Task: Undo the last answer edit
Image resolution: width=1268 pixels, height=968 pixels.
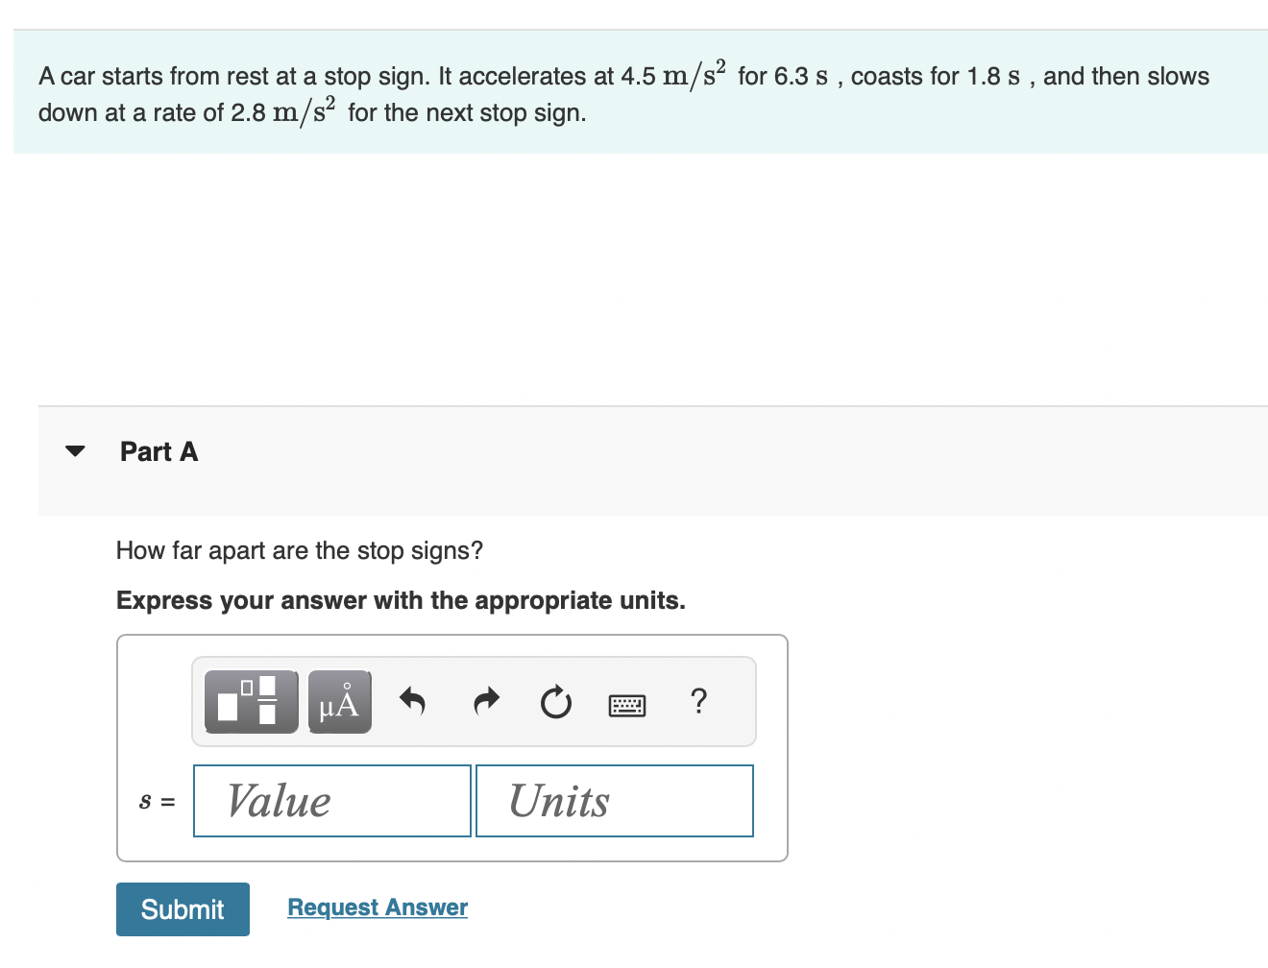Action: tap(411, 701)
